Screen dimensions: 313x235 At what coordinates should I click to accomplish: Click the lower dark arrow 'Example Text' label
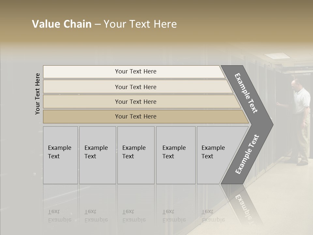point(247,154)
